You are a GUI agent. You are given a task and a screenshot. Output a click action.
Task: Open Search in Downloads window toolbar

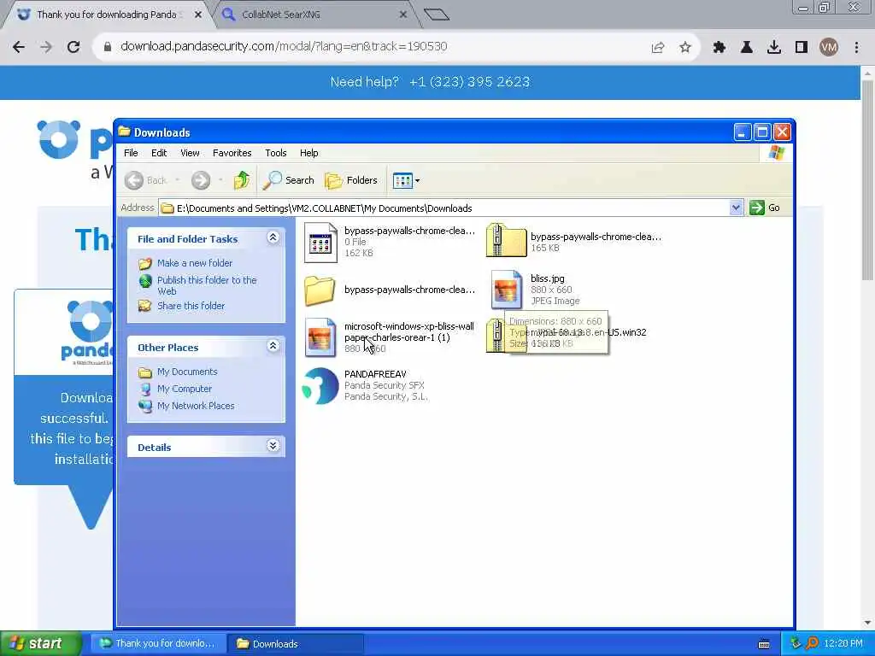[x=289, y=180]
